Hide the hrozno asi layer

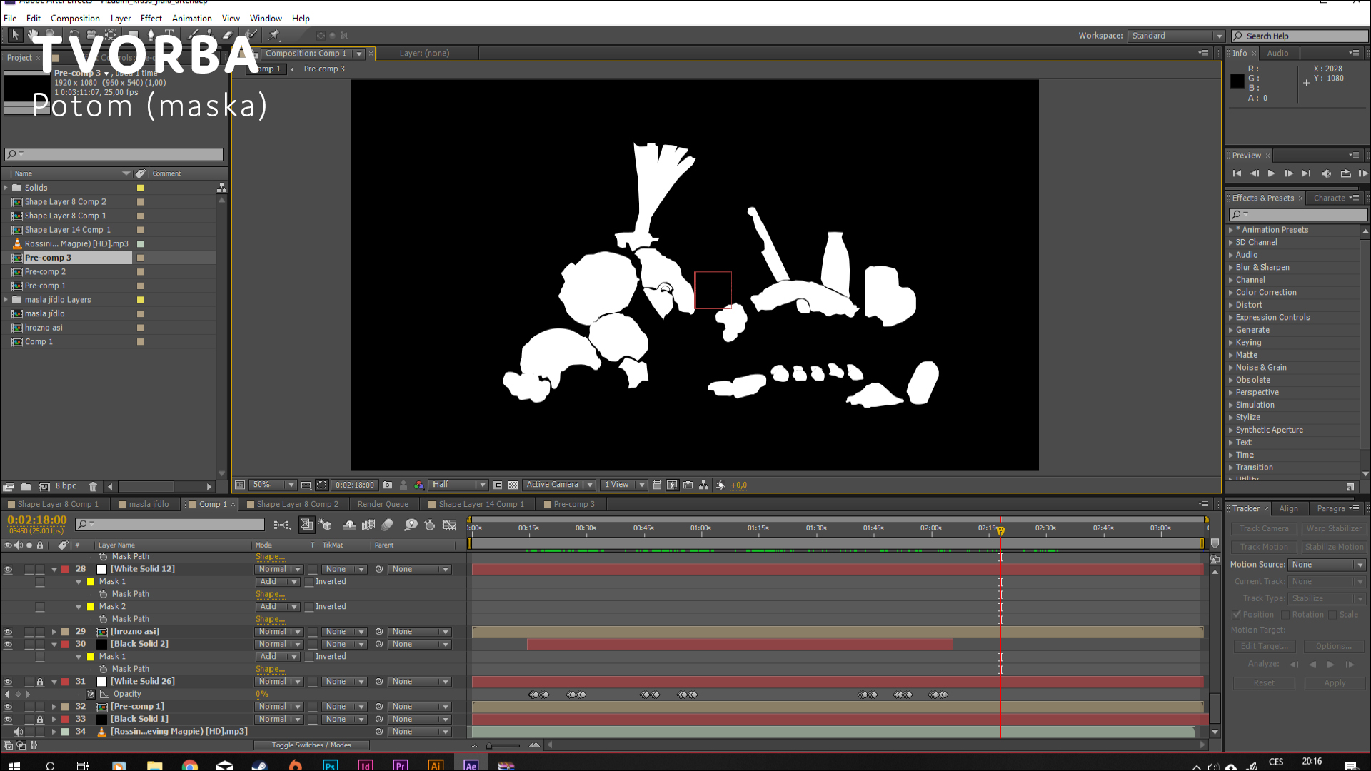(x=8, y=632)
